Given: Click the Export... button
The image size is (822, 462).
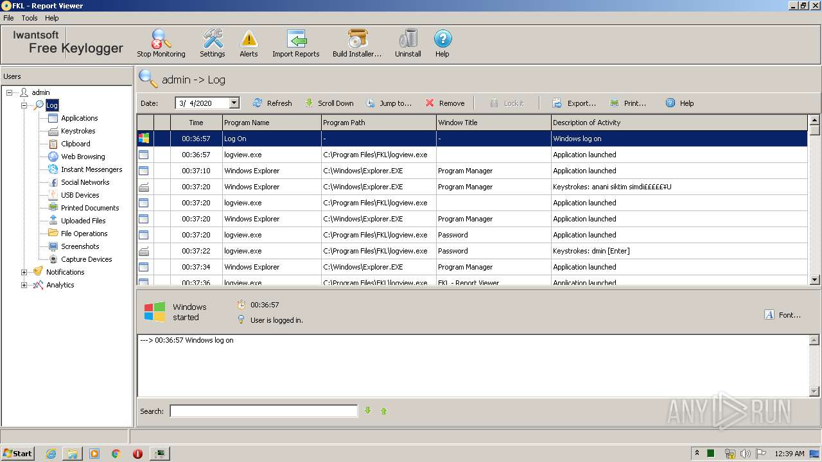Looking at the screenshot, I should (574, 103).
